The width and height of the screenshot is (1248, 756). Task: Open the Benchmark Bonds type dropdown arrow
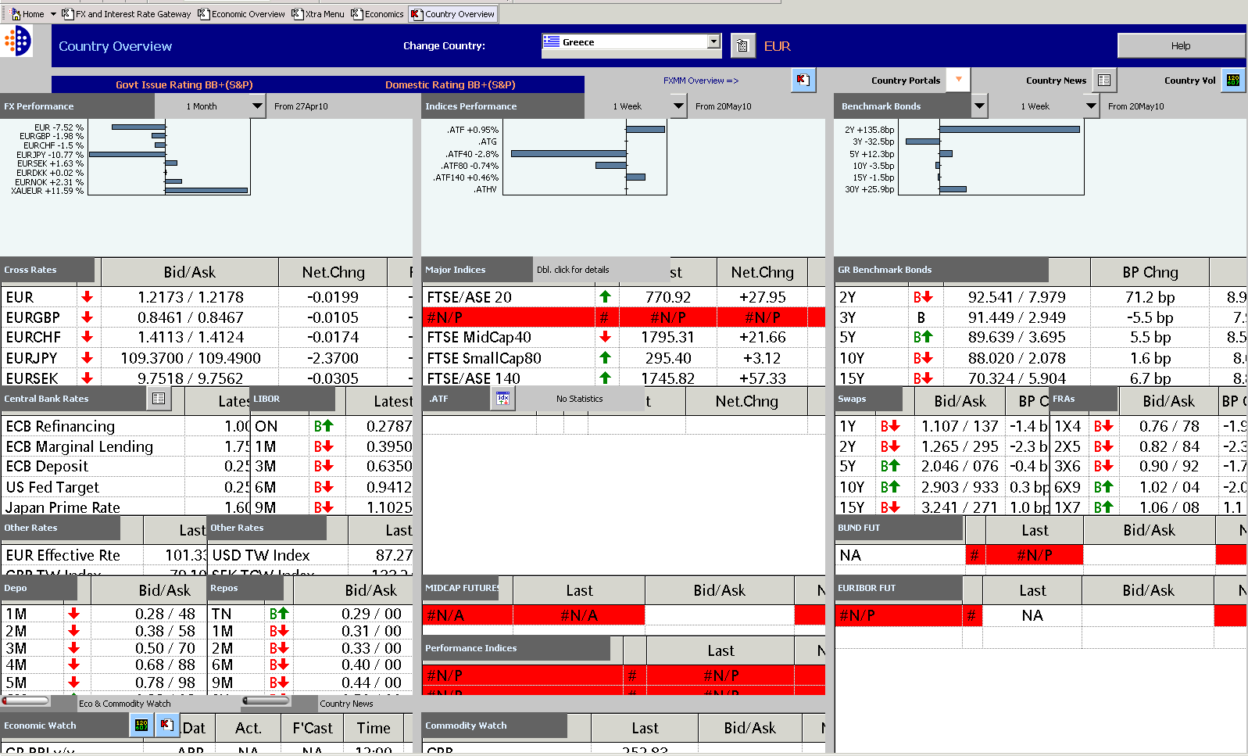coord(979,106)
